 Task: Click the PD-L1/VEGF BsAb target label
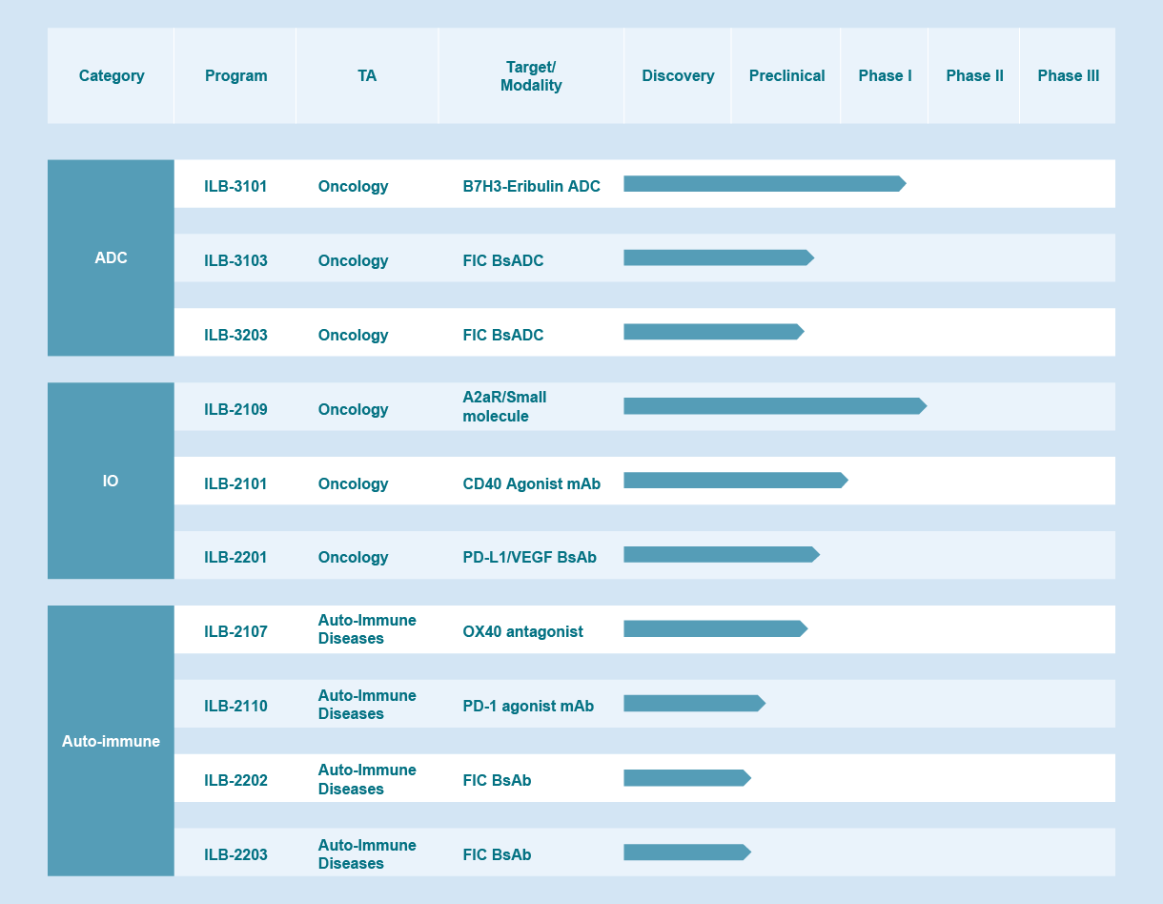[529, 557]
